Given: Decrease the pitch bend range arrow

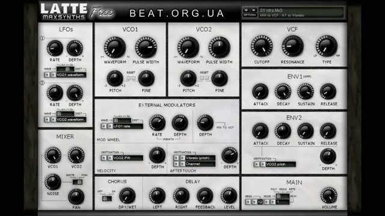Looking at the screenshot, I should [x=248, y=202].
